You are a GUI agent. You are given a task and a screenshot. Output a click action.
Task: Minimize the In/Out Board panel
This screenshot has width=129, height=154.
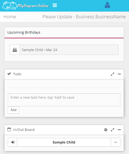click(x=119, y=130)
